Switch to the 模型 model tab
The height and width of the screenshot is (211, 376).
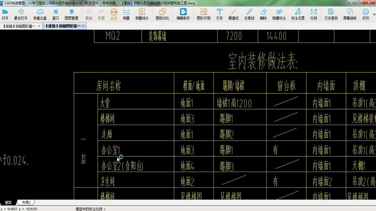pyautogui.click(x=8, y=203)
